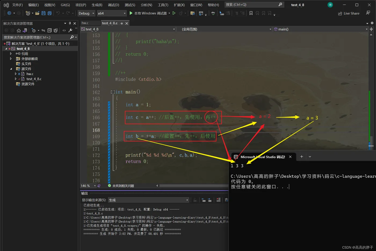Pin the test_4_8.c tab
The width and height of the screenshot is (376, 251).
(122, 23)
